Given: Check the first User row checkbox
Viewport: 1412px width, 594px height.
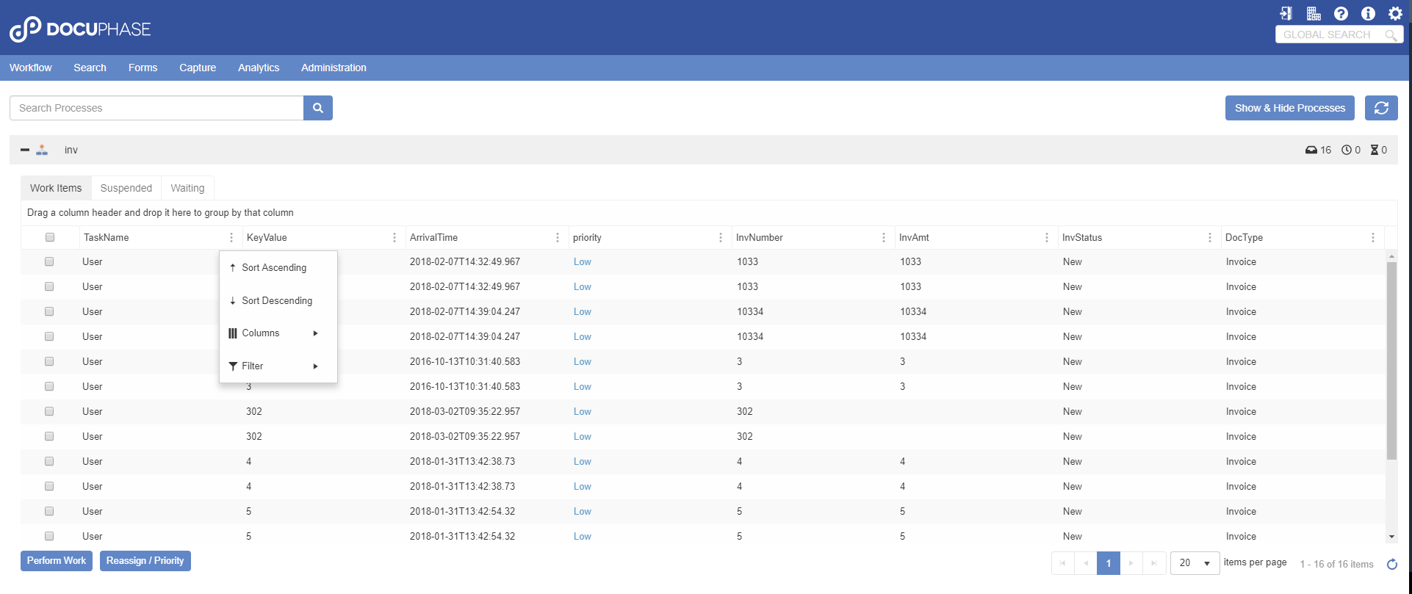Looking at the screenshot, I should click(x=49, y=261).
